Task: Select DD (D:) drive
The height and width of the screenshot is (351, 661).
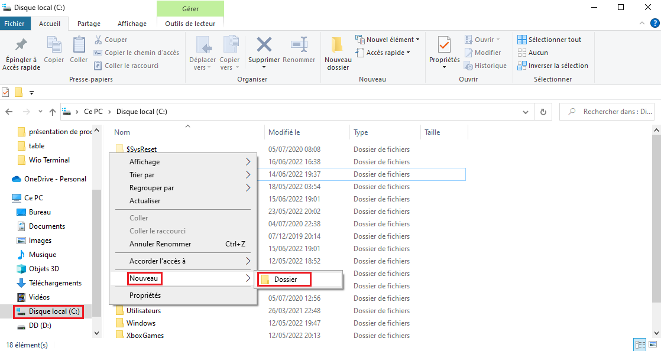Action: (40, 326)
